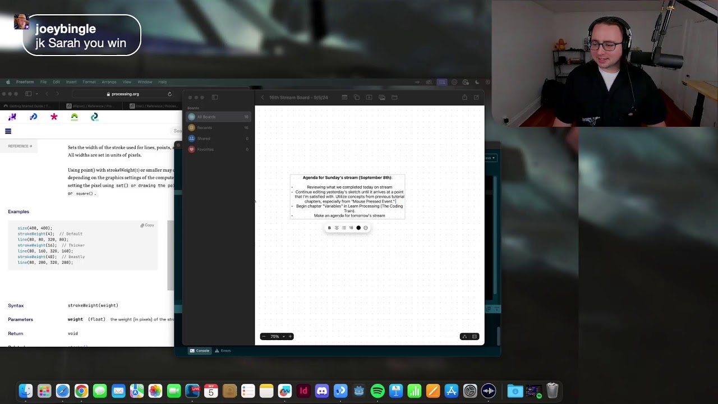
Task: Switch to Console tab in Processing window
Action: pos(200,351)
